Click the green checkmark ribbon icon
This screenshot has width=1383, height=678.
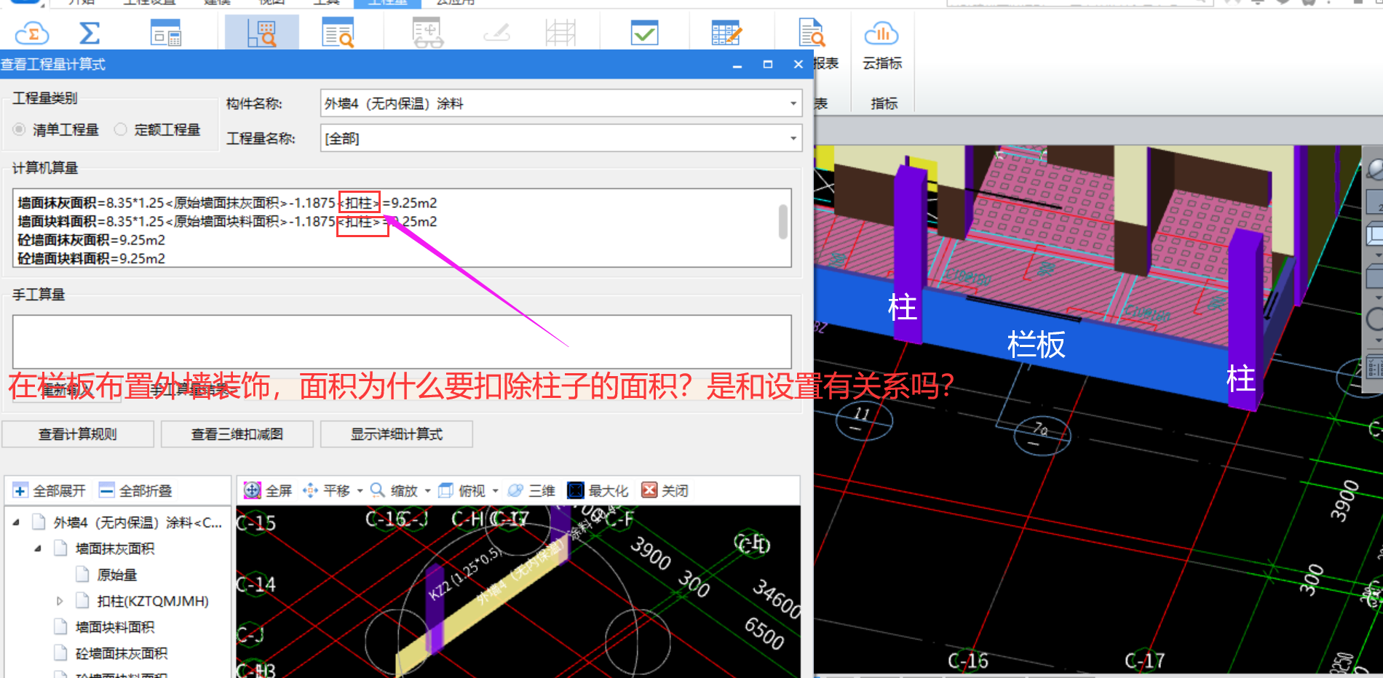(x=645, y=33)
